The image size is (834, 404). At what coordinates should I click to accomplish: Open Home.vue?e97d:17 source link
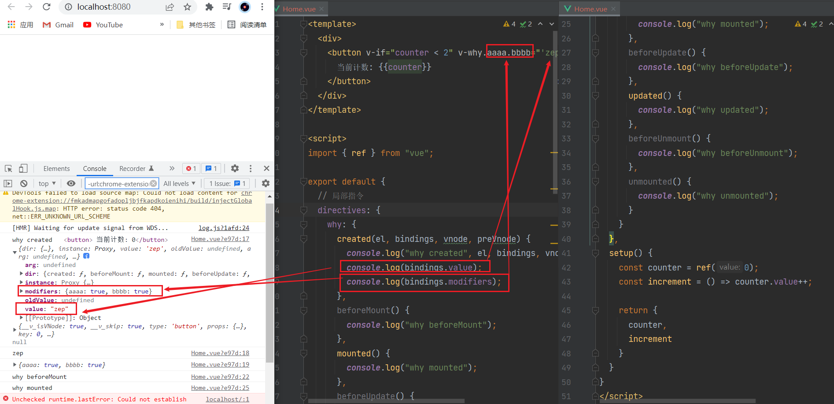click(x=220, y=239)
